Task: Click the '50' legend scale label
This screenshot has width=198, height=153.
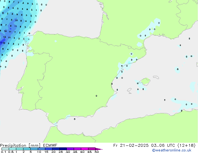Action: click(x=97, y=152)
